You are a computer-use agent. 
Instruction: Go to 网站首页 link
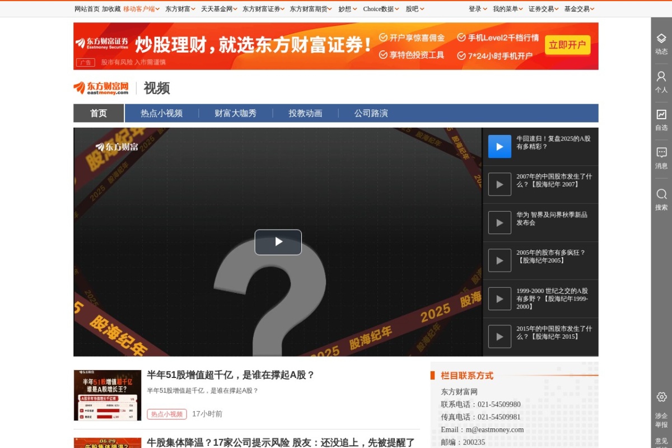pyautogui.click(x=87, y=9)
